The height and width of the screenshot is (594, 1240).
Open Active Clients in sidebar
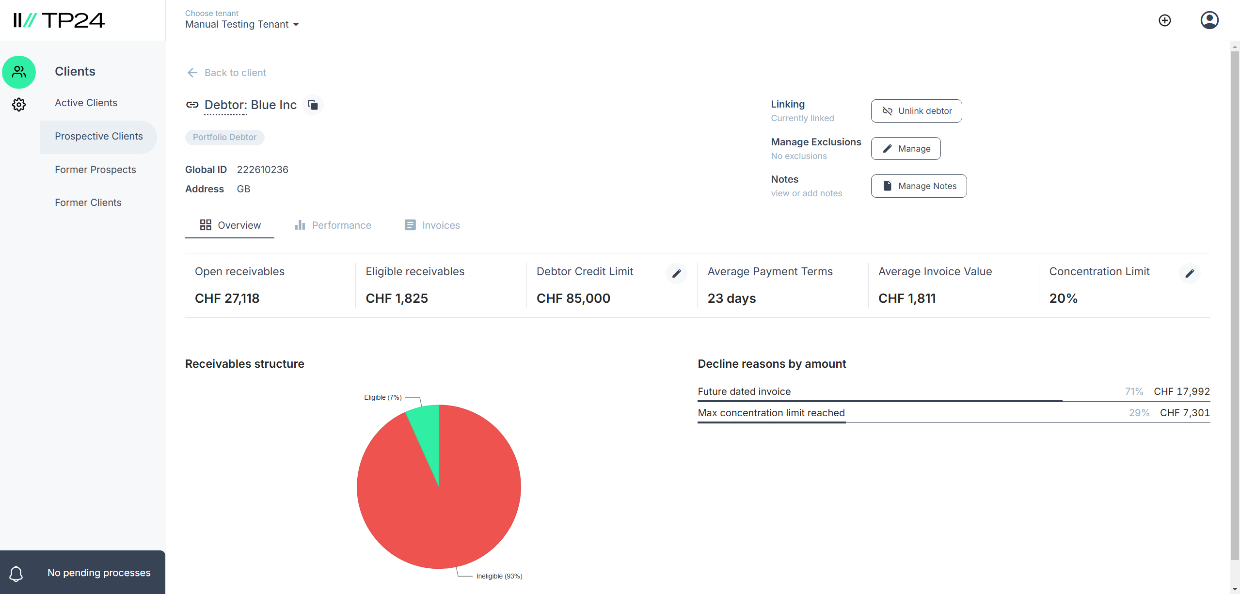point(86,103)
